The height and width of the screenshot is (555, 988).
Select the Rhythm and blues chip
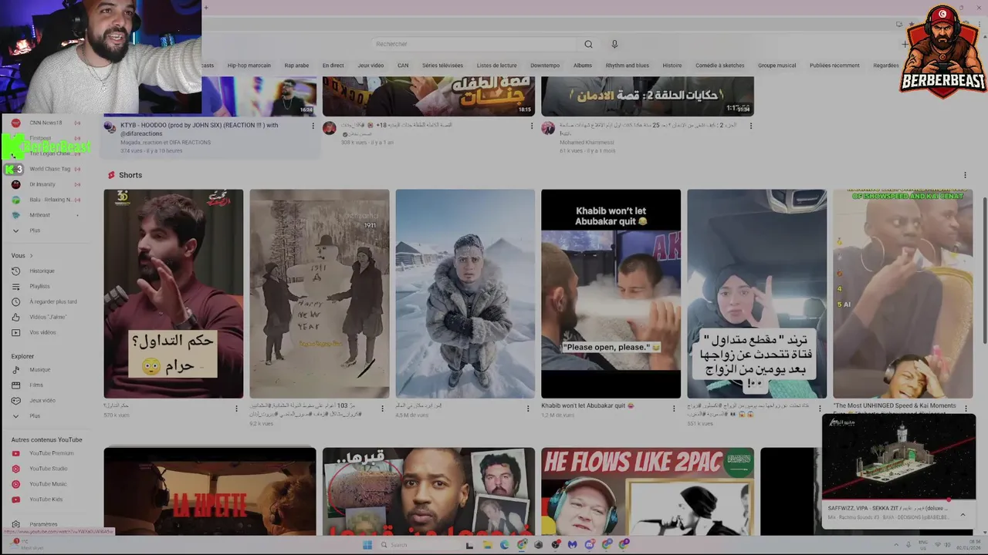click(x=628, y=66)
